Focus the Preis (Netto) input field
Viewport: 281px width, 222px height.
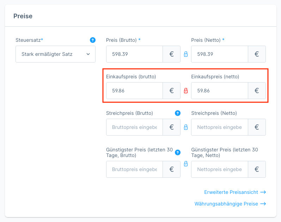(x=219, y=54)
